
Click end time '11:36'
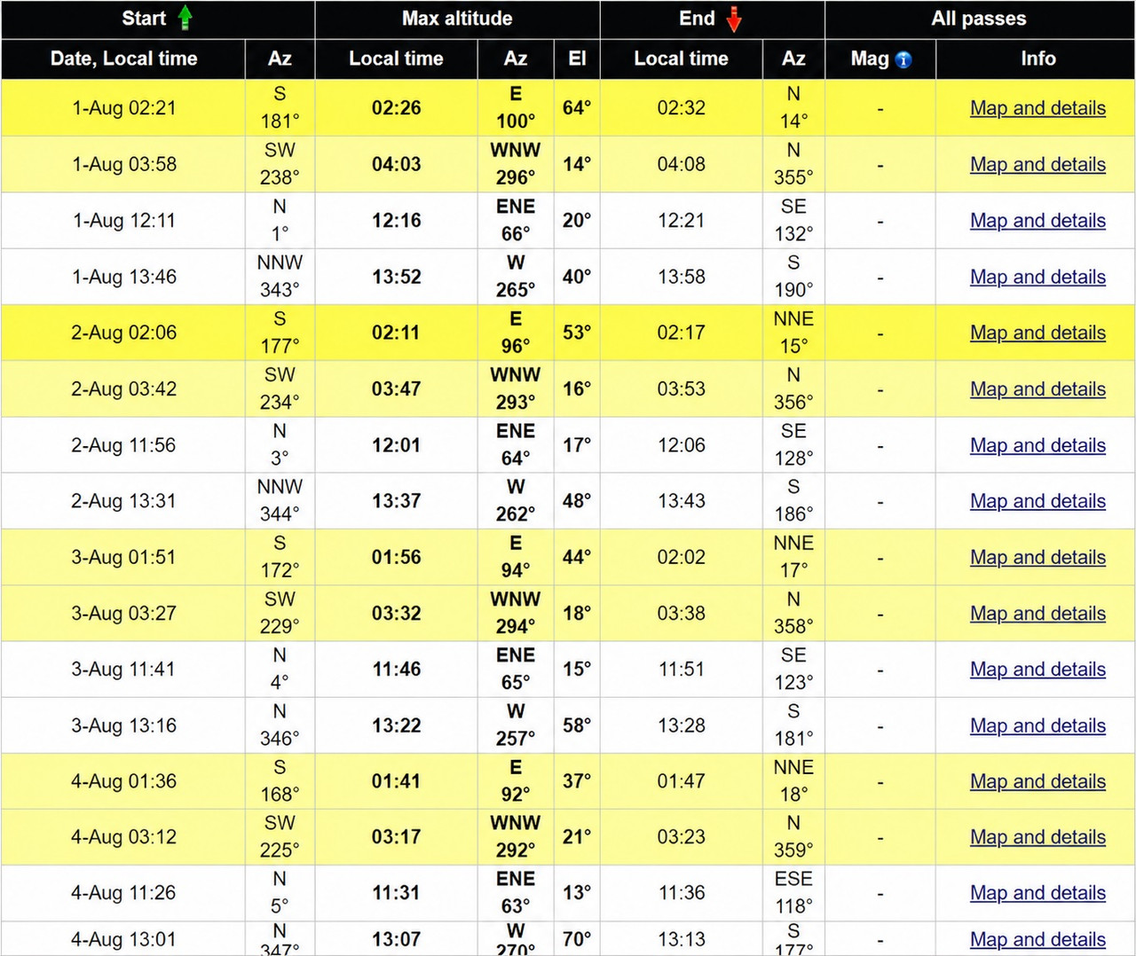pyautogui.click(x=681, y=893)
